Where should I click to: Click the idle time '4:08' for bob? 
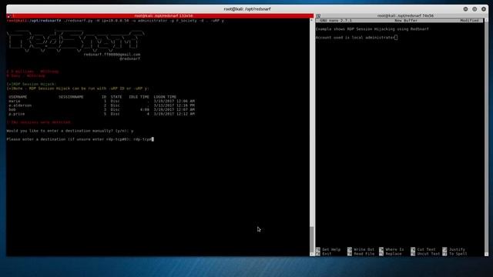coord(145,109)
